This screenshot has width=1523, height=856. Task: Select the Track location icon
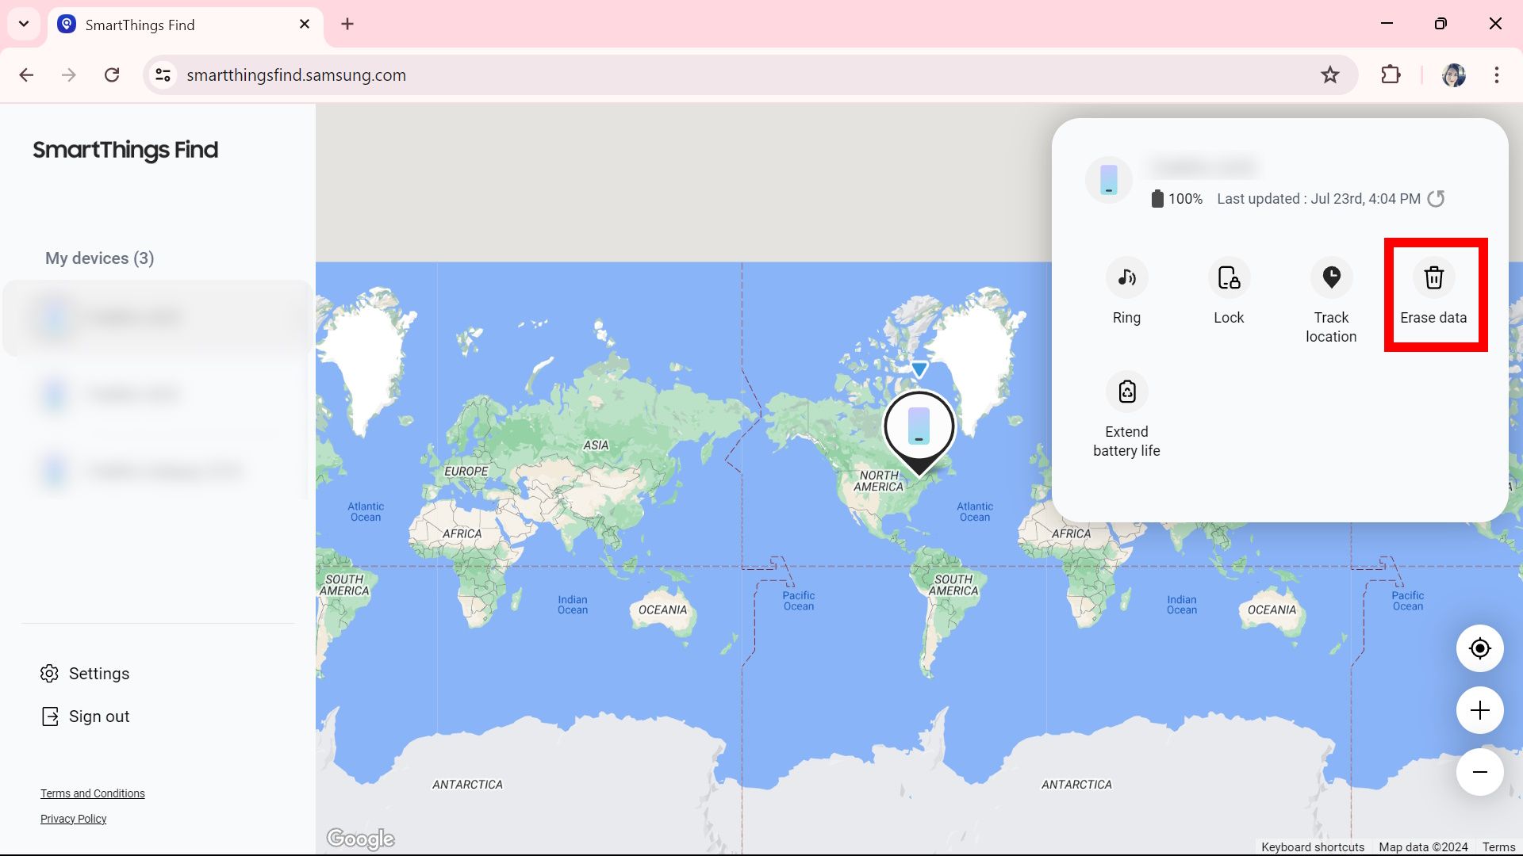point(1330,276)
